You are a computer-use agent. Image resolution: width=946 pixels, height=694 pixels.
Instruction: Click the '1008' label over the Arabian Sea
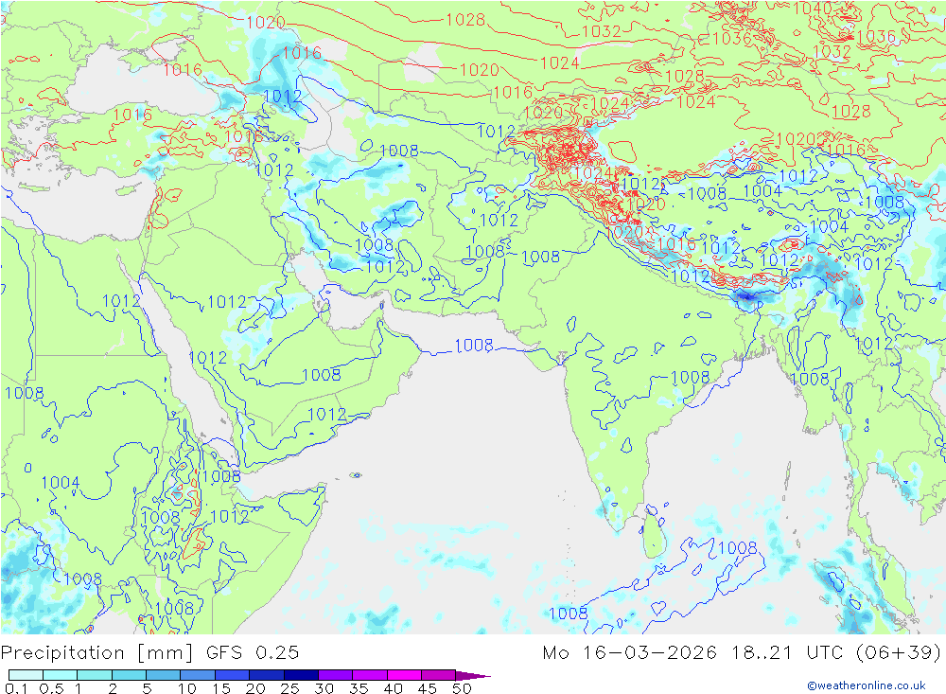(474, 346)
